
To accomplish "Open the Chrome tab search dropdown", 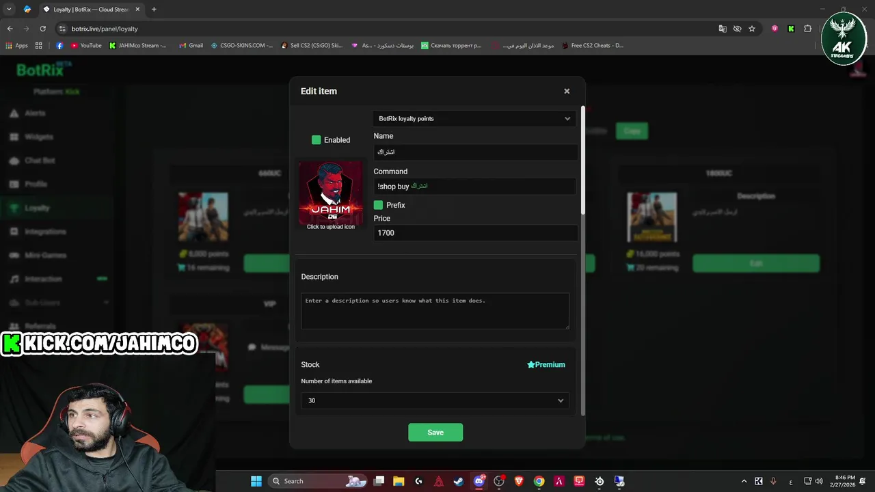I will [9, 10].
